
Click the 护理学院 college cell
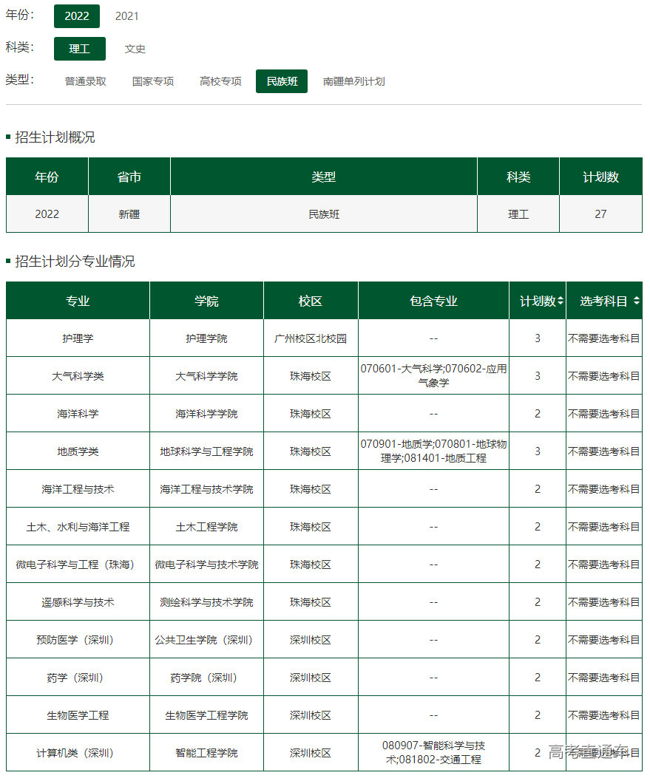[207, 338]
